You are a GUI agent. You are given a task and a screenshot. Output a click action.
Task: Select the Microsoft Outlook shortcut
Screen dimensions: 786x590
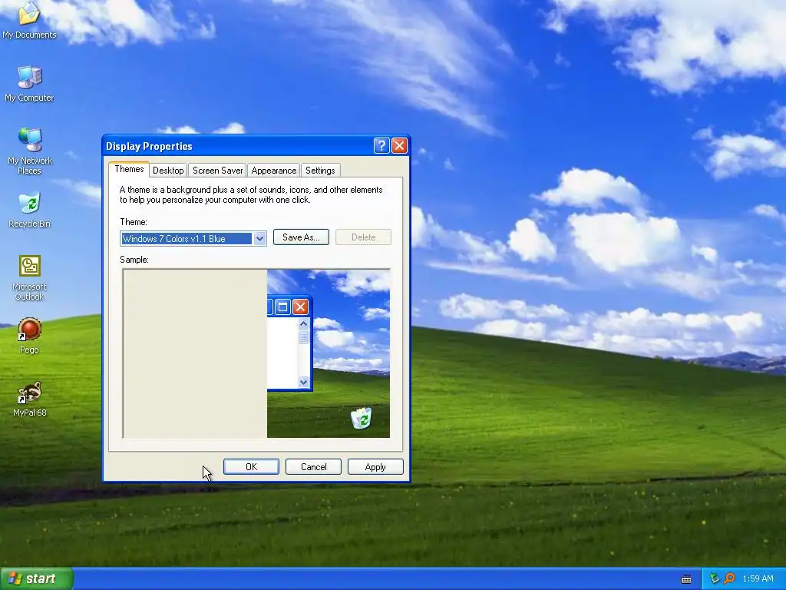coord(29,277)
